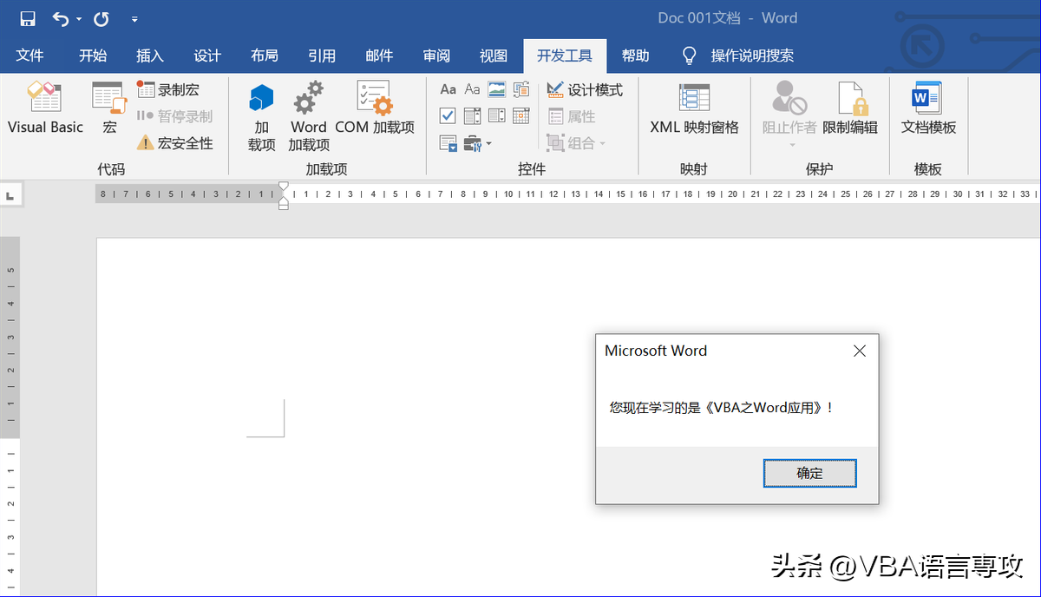The image size is (1041, 597).
Task: Switch to the 设计 tab
Action: (207, 56)
